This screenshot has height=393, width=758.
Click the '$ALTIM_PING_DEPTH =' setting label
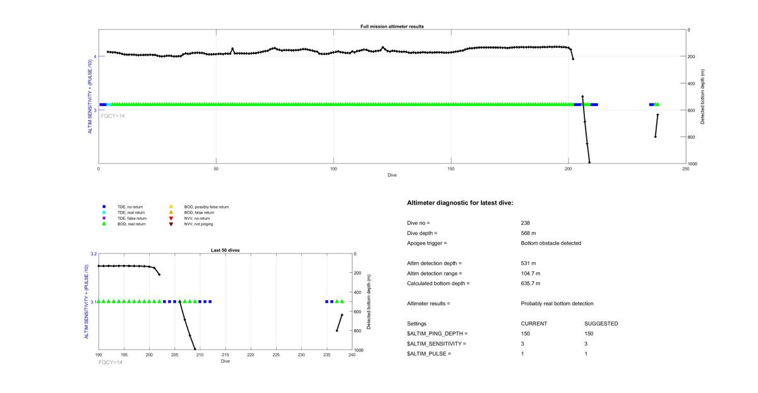437,334
